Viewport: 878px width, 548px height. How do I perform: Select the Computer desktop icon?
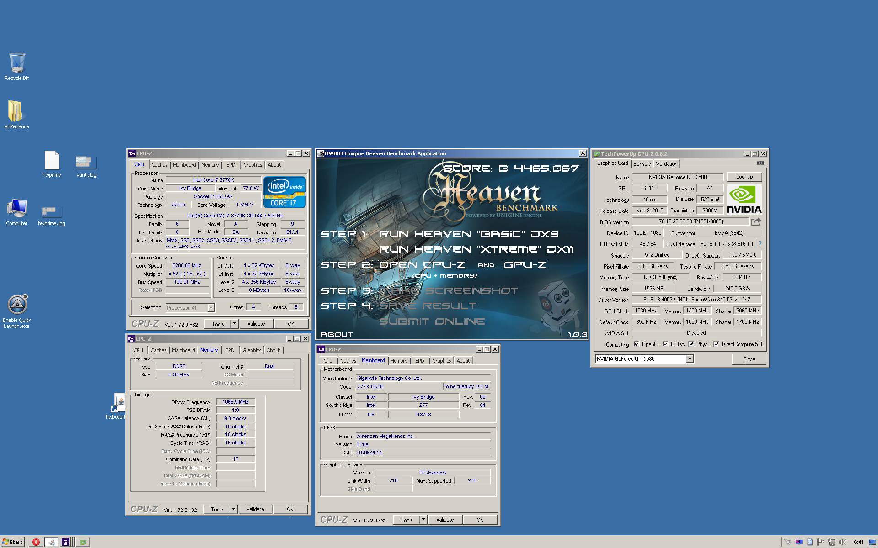coord(17,212)
